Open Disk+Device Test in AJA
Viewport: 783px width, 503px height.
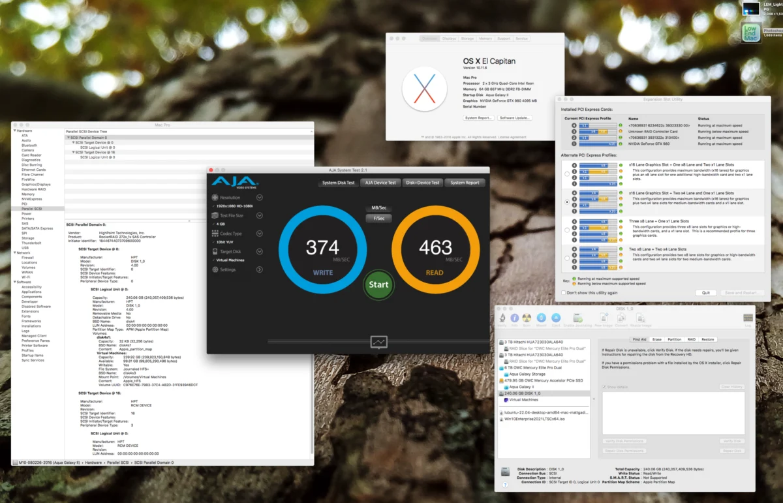(x=422, y=183)
